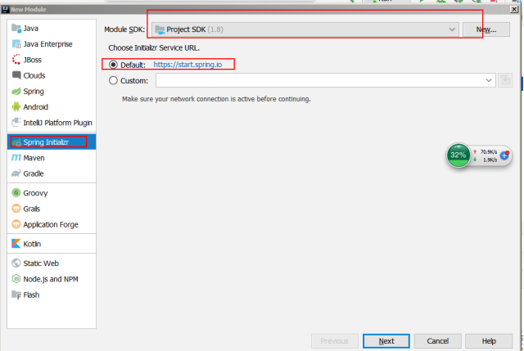Select the Custom service URL radio button
Screen dimensions: 524x351
click(x=113, y=80)
